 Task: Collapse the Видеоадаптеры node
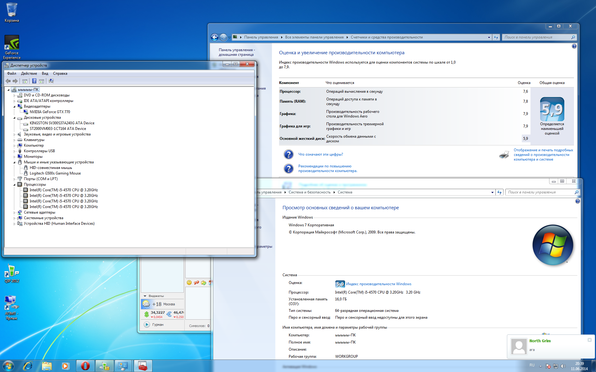pos(14,107)
